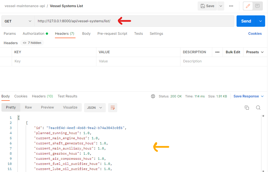Open the Test Results tab
268x172 pixels.
[x=67, y=96]
